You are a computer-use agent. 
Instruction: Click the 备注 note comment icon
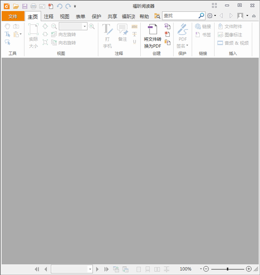123,32
